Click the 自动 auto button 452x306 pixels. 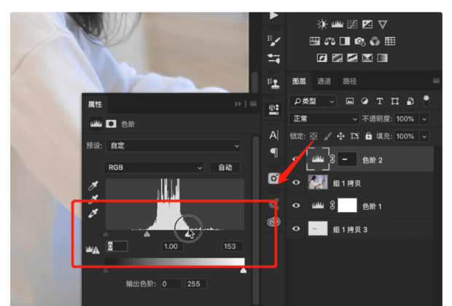click(225, 168)
